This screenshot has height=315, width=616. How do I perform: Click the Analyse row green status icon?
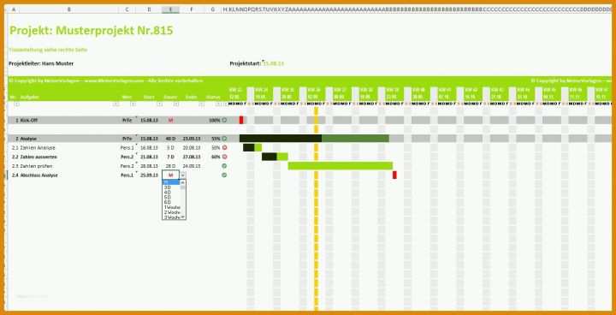pyautogui.click(x=224, y=139)
